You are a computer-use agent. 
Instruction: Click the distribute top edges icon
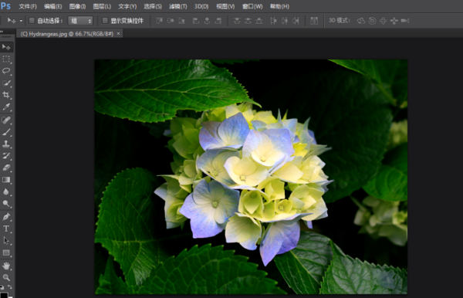pyautogui.click(x=237, y=21)
